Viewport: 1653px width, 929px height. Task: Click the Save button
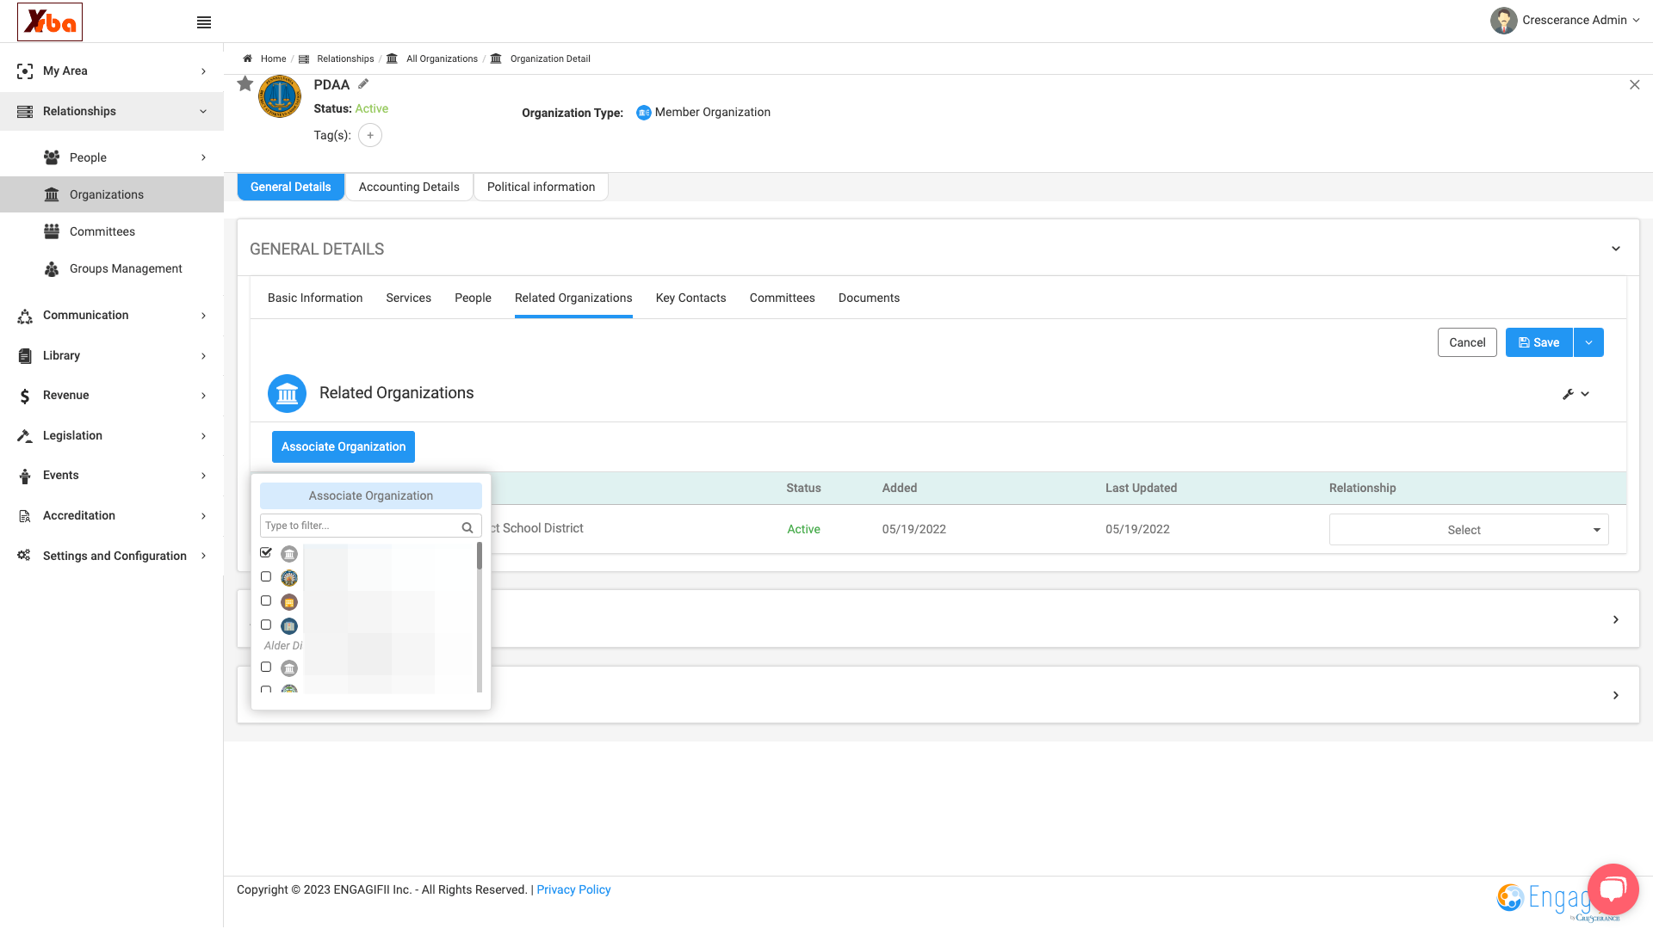[x=1539, y=342]
